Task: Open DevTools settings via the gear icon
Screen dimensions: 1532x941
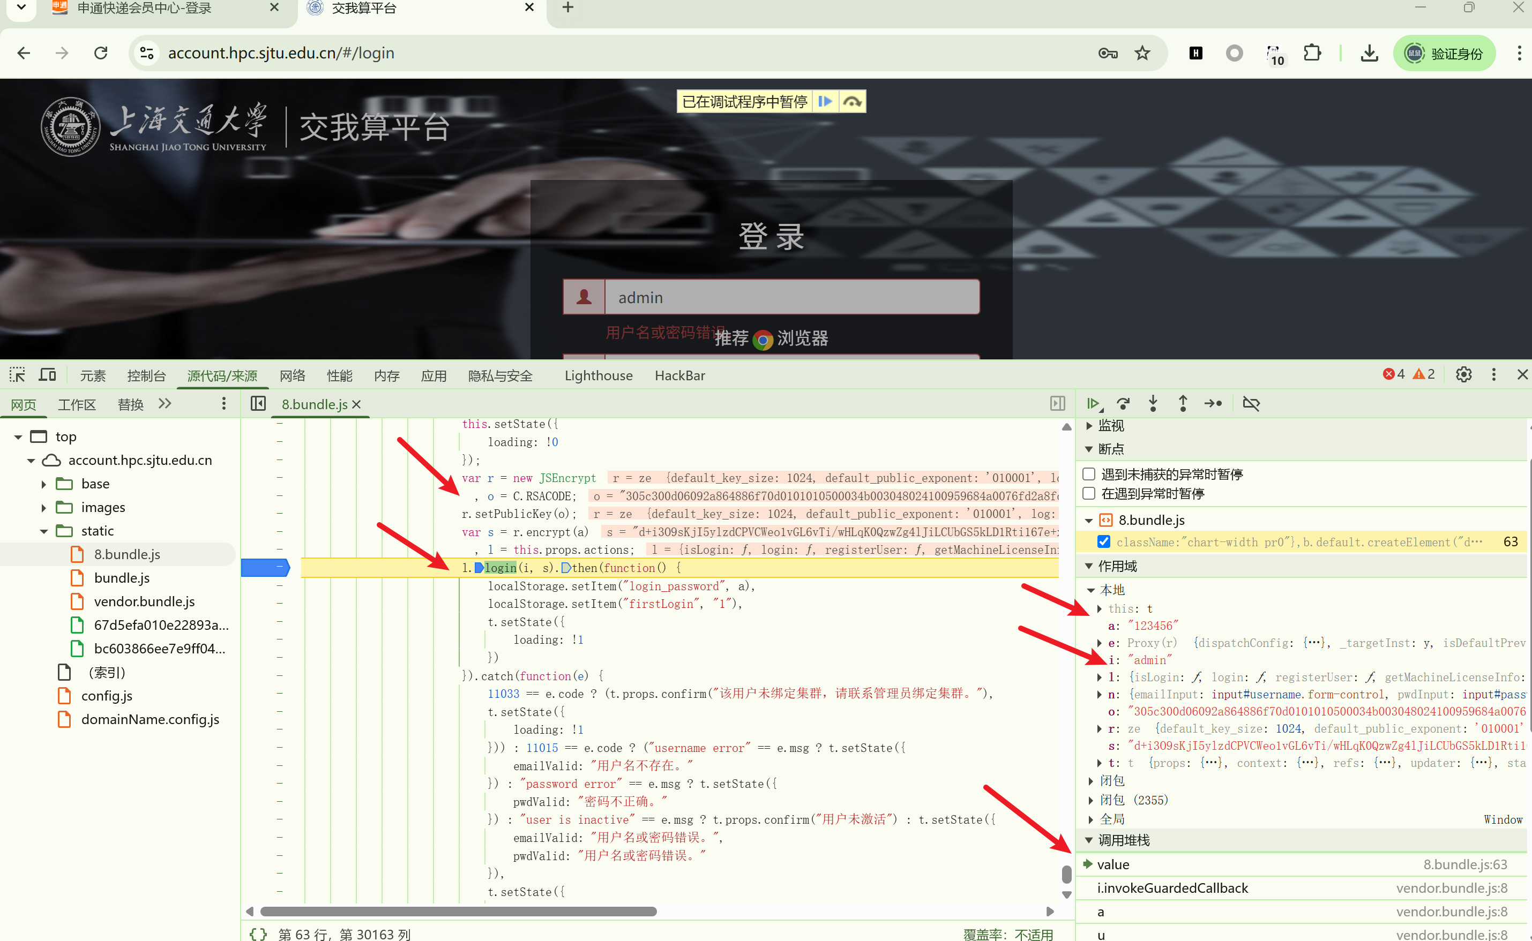Action: 1463,374
